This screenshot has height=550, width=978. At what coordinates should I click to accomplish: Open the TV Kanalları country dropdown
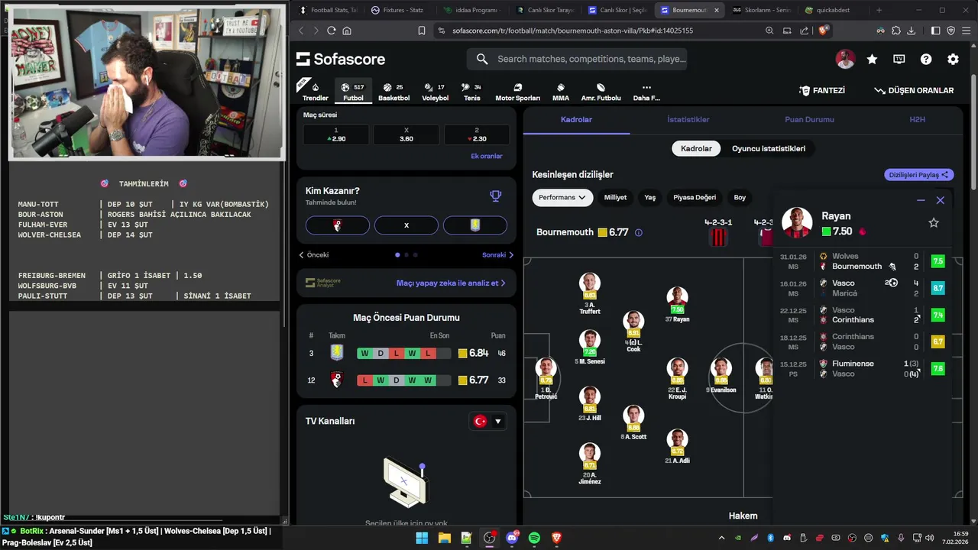tap(487, 421)
